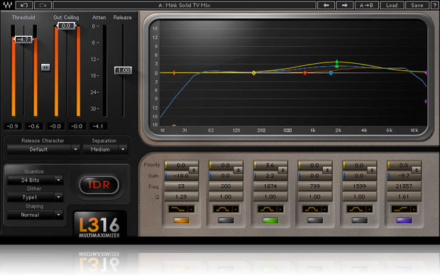The height and width of the screenshot is (275, 440).
Task: Open filter type selector of 21357 Hz band
Action: [x=404, y=209]
